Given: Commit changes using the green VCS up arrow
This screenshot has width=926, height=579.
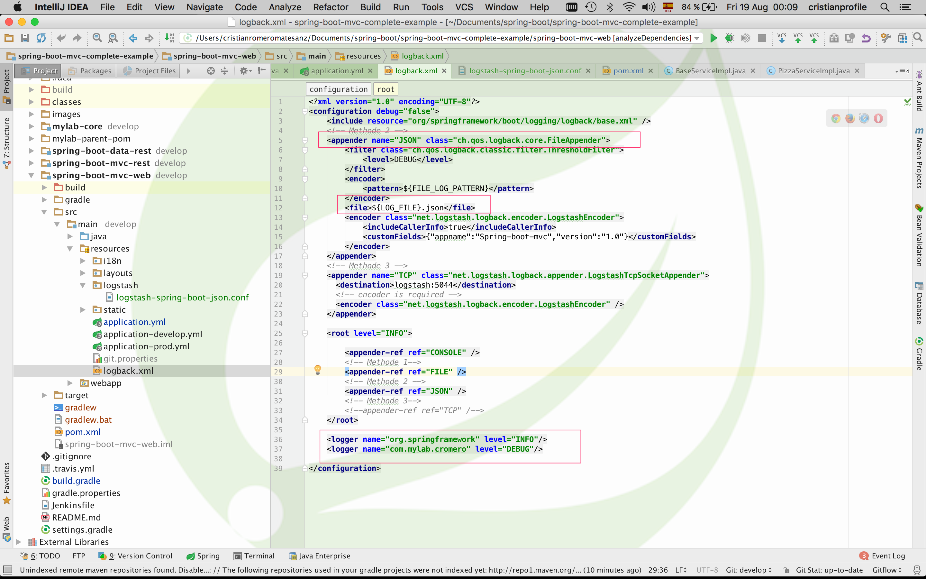Looking at the screenshot, I should tap(798, 39).
